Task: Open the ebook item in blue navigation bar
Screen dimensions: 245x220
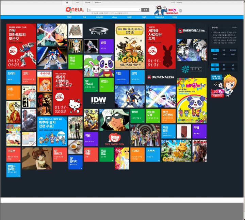Action: [x=115, y=17]
